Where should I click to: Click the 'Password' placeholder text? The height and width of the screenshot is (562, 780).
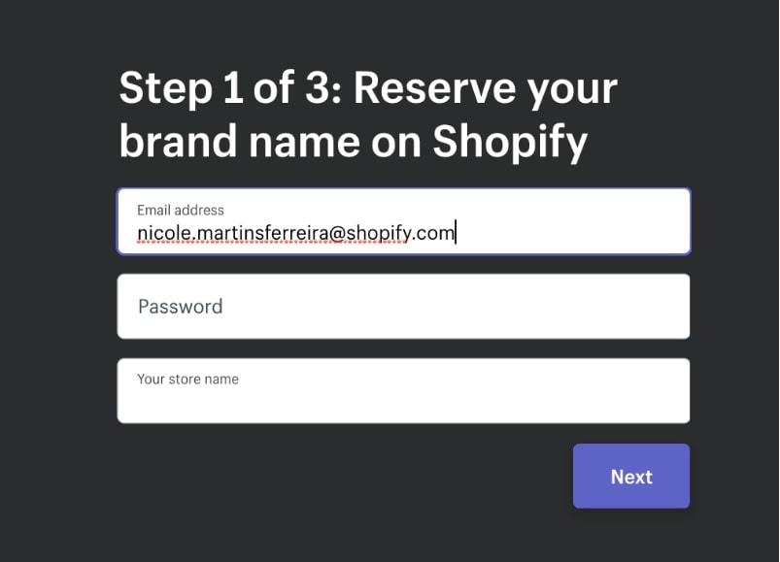click(181, 307)
